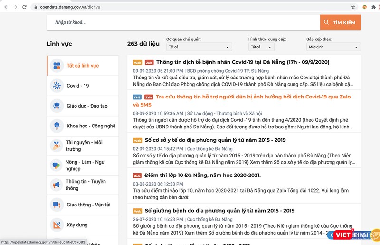Select the Nông - Lâm - Ngư nghiệp category
Screen dimensions: 380x245
(x=85, y=165)
